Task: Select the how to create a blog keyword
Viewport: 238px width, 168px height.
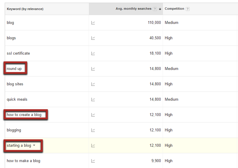Action: (x=24, y=115)
